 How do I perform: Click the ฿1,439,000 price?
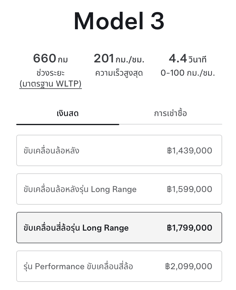pos(190,150)
